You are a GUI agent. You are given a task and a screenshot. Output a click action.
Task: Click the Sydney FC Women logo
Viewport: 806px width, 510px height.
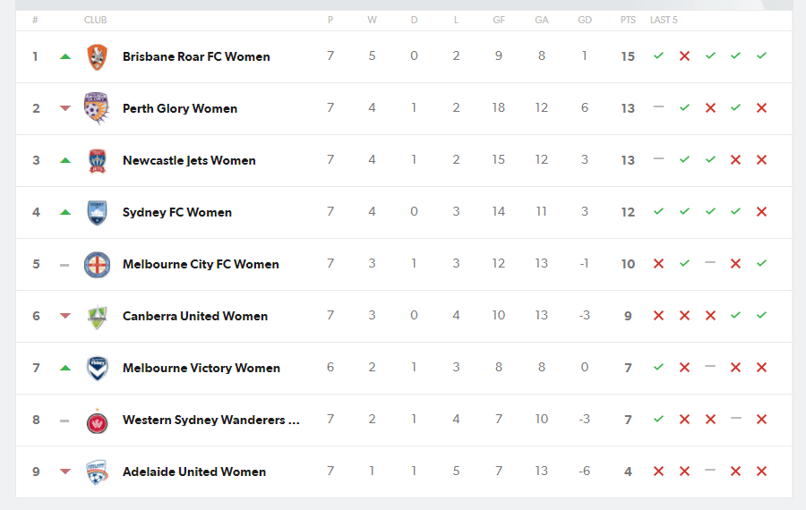[x=97, y=213]
